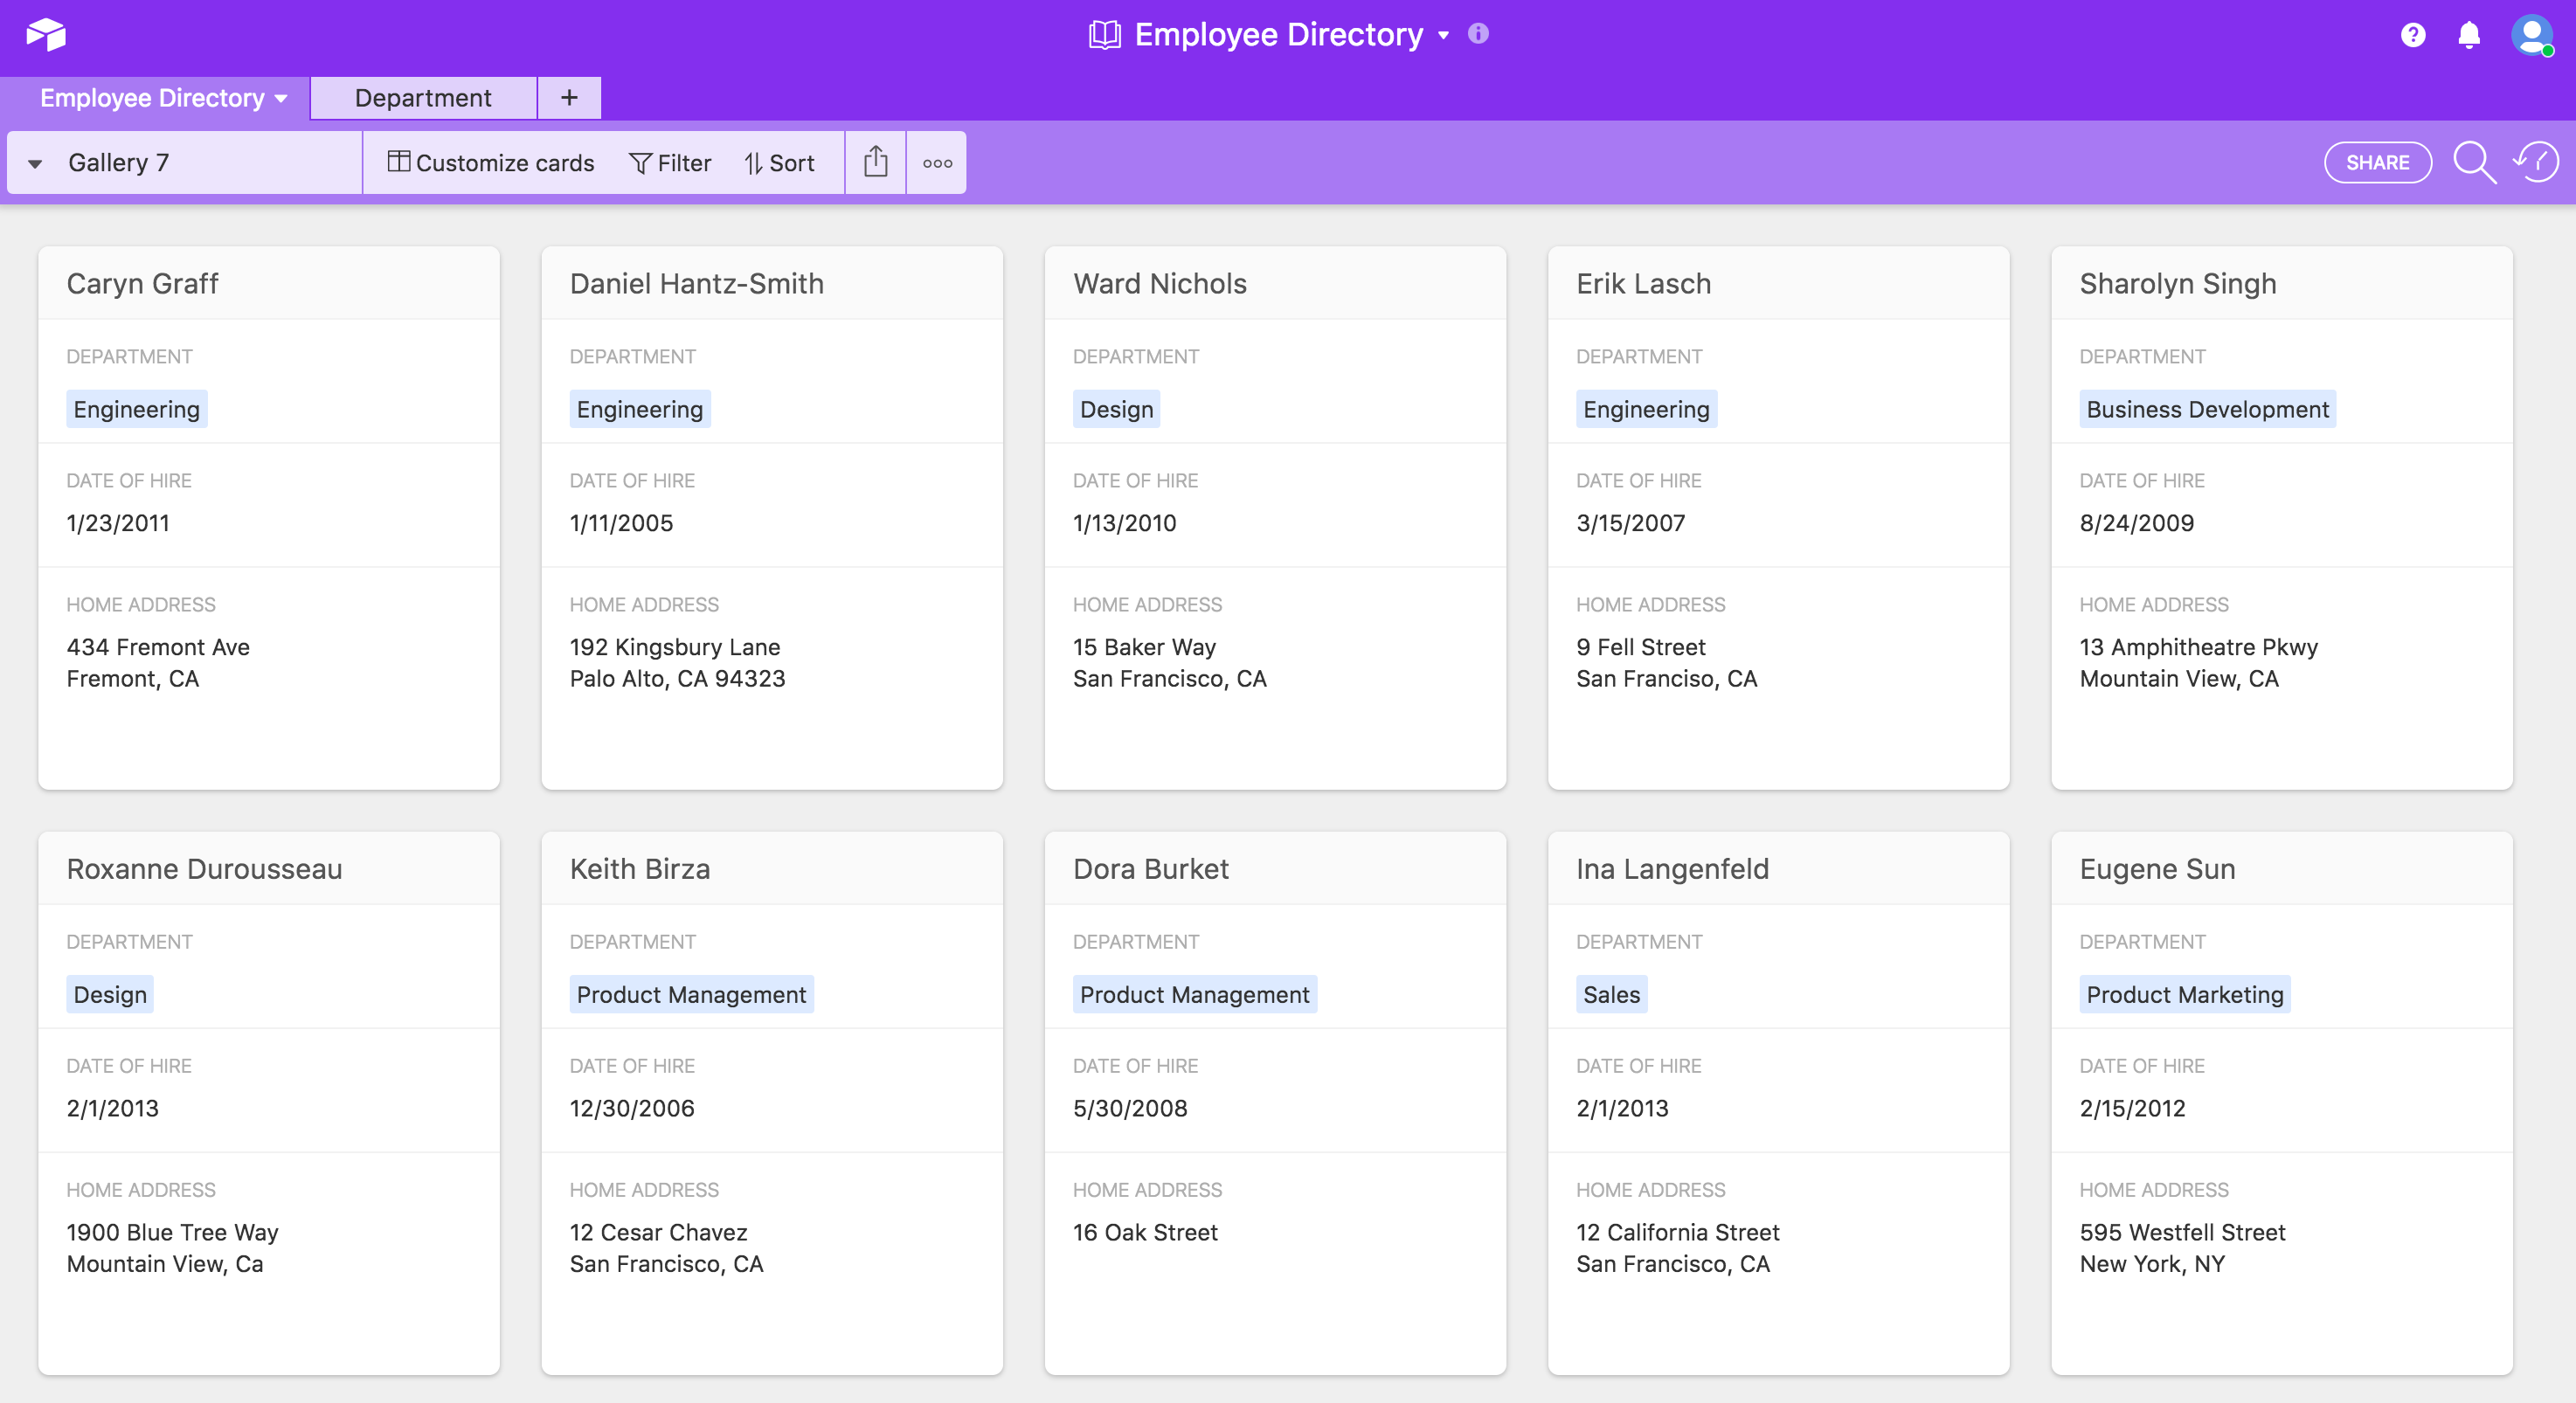The image size is (2576, 1403).
Task: Click the Engineering department tag on Caryn Graff
Action: coord(135,410)
